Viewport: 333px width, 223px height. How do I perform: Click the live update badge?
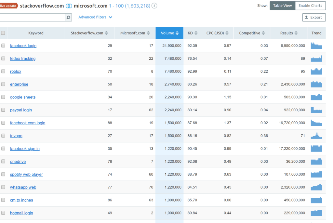coord(8,6)
